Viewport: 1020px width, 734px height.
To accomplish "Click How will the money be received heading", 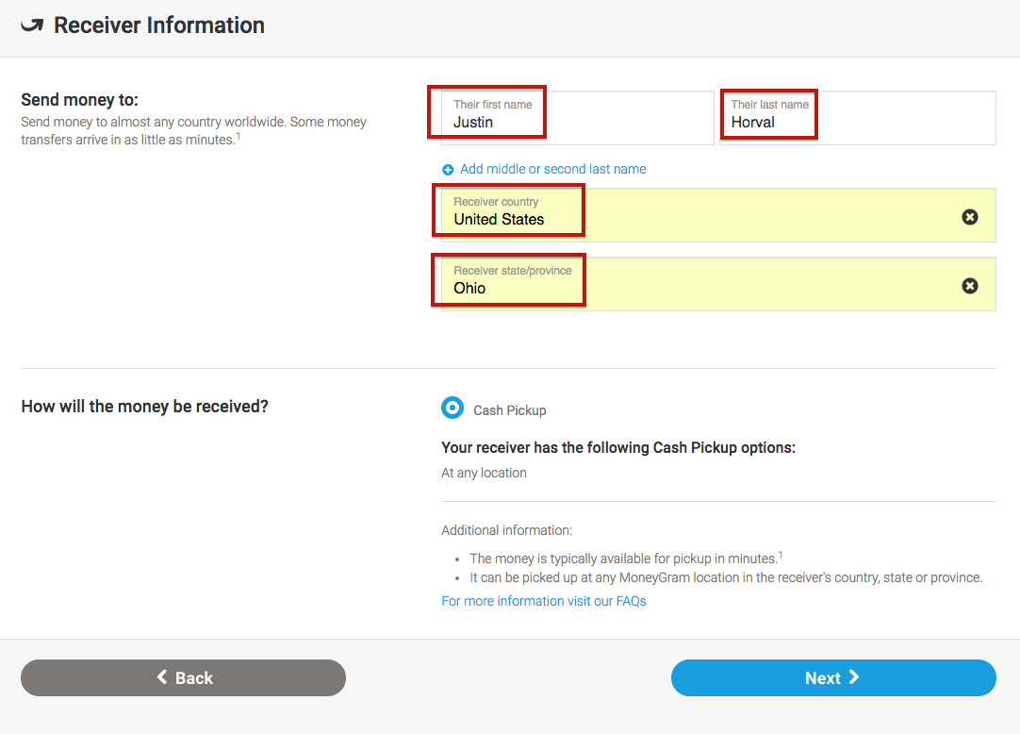I will [x=144, y=407].
